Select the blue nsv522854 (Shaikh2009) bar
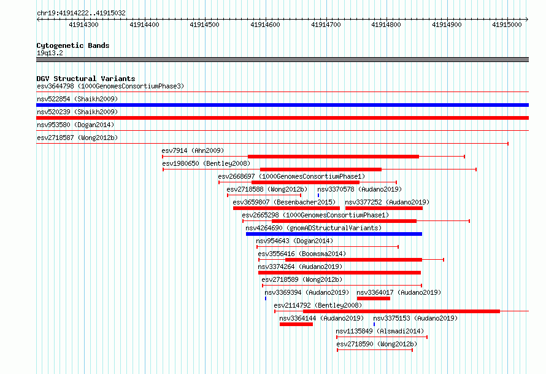The height and width of the screenshot is (374, 546). (x=282, y=105)
